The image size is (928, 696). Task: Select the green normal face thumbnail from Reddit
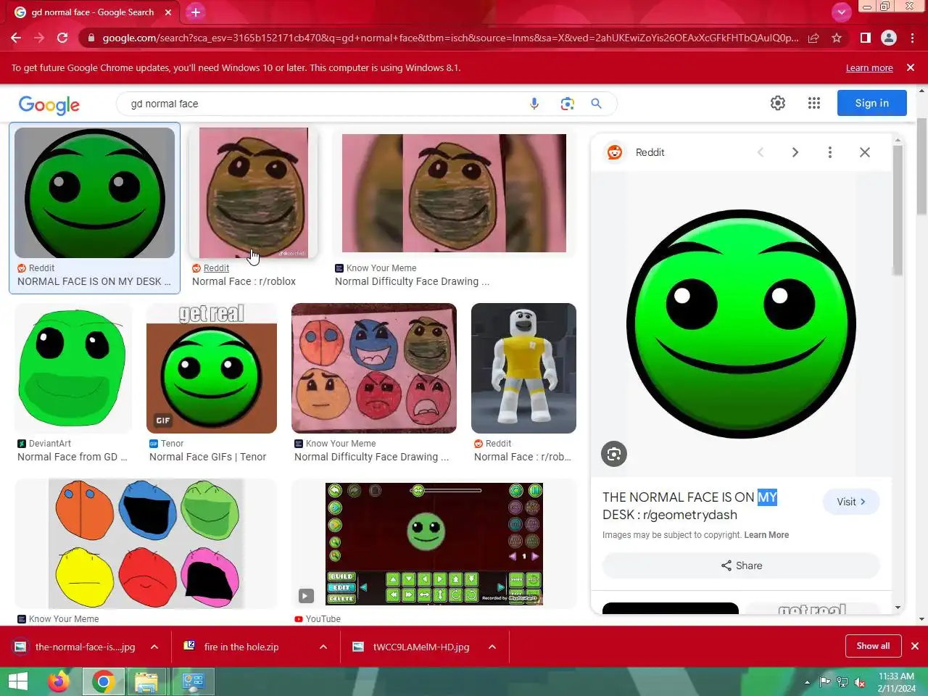[94, 193]
